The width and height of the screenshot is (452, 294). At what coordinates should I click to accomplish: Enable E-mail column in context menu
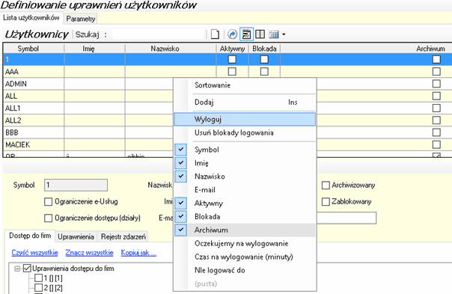coord(245,190)
